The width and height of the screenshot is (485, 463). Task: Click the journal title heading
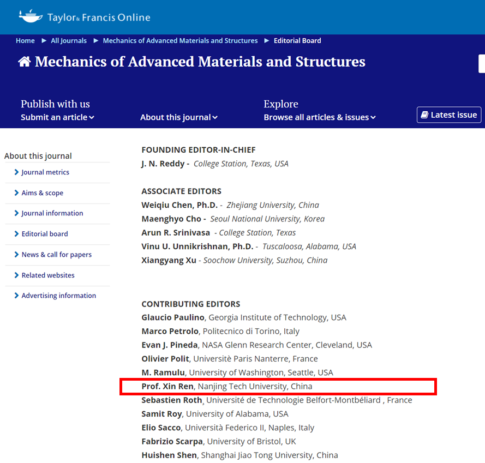[200, 62]
